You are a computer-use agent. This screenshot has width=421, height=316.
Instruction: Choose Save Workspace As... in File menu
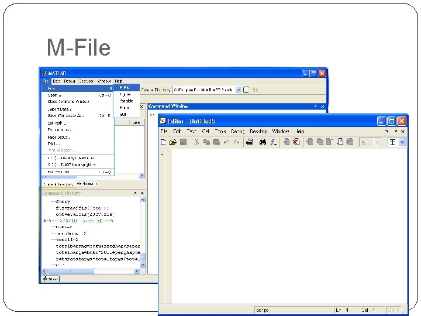click(78, 115)
